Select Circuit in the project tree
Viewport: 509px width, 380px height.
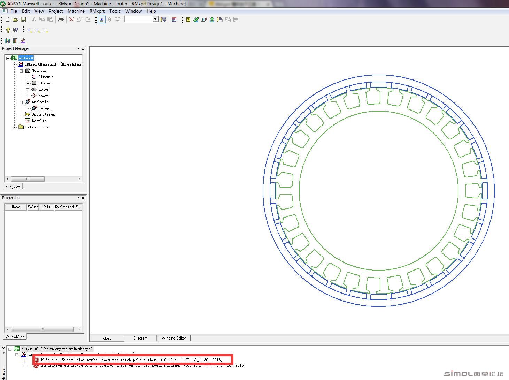click(x=46, y=77)
